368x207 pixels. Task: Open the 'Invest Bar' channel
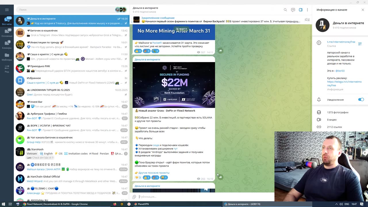click(x=72, y=104)
